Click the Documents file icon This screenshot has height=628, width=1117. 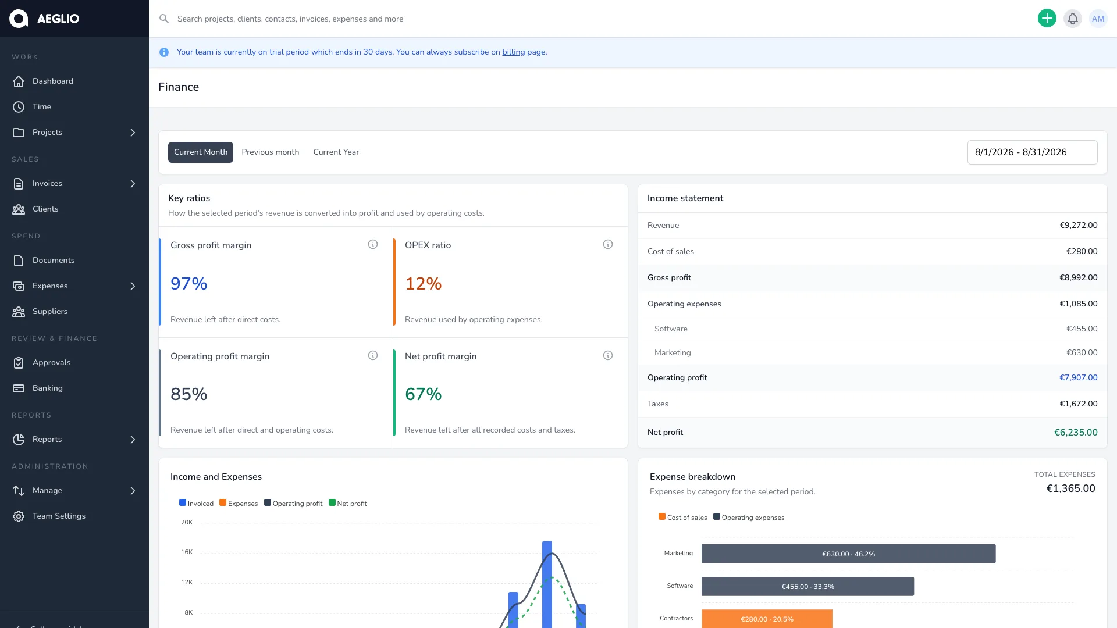click(19, 261)
